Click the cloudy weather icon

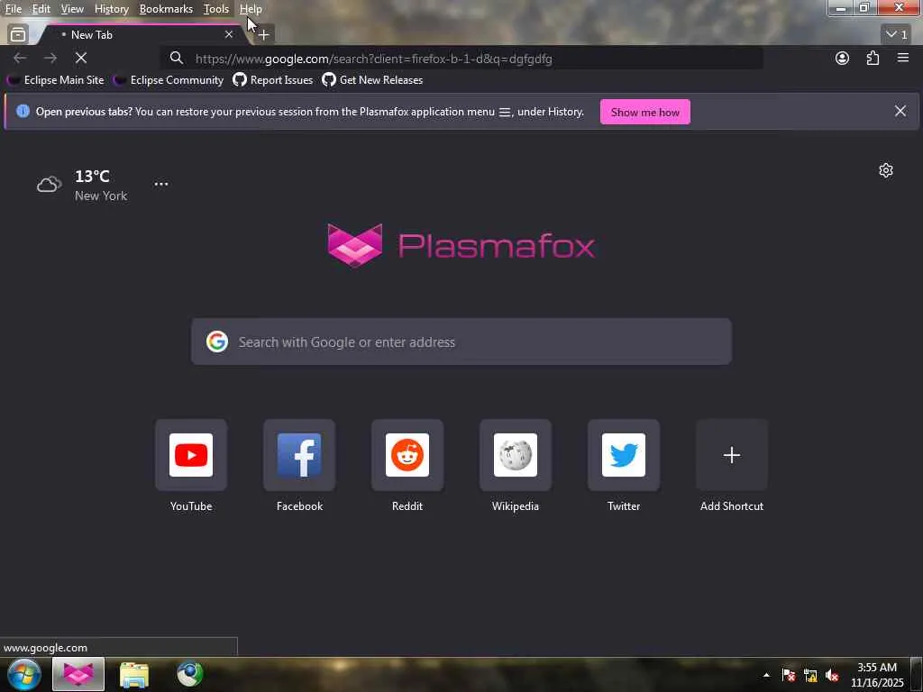click(50, 184)
